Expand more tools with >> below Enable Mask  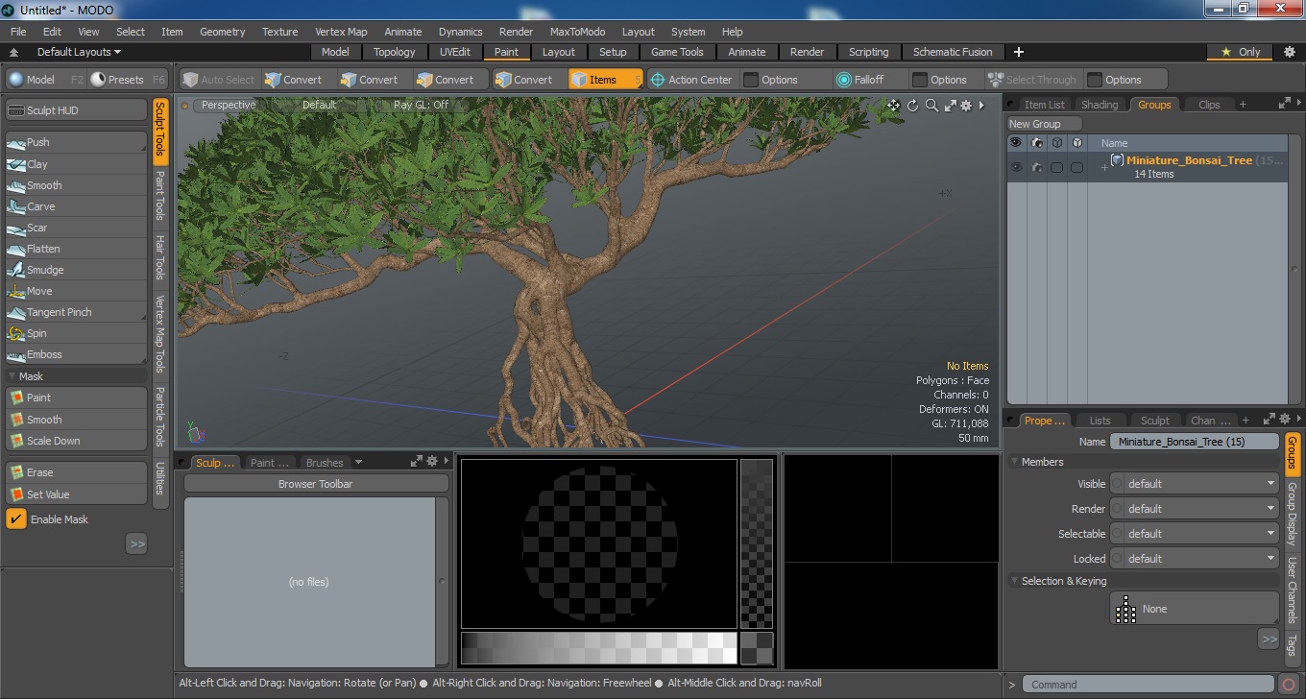pos(136,544)
